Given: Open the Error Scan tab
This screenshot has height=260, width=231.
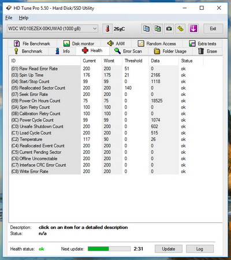Looking at the screenshot, I should click(x=128, y=51).
